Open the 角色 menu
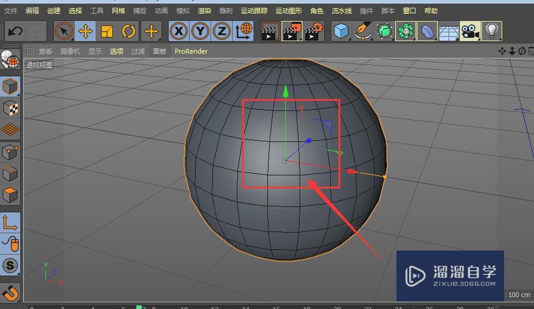This screenshot has width=534, height=309. pos(317,11)
